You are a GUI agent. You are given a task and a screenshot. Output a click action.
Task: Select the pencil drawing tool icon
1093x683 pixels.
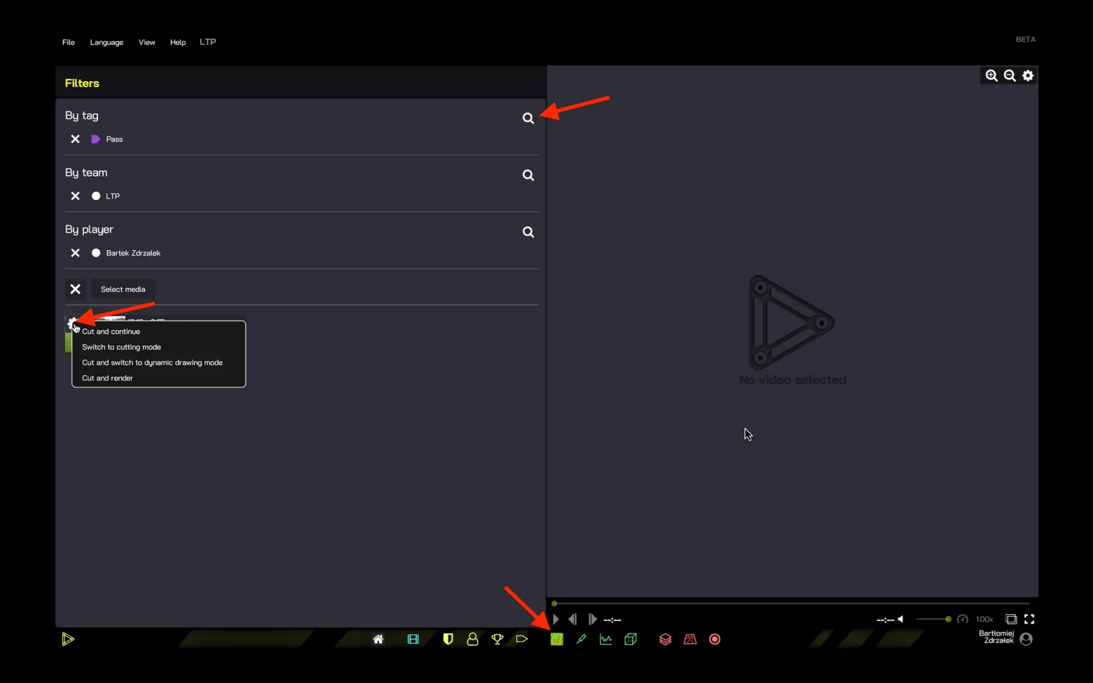click(x=581, y=639)
